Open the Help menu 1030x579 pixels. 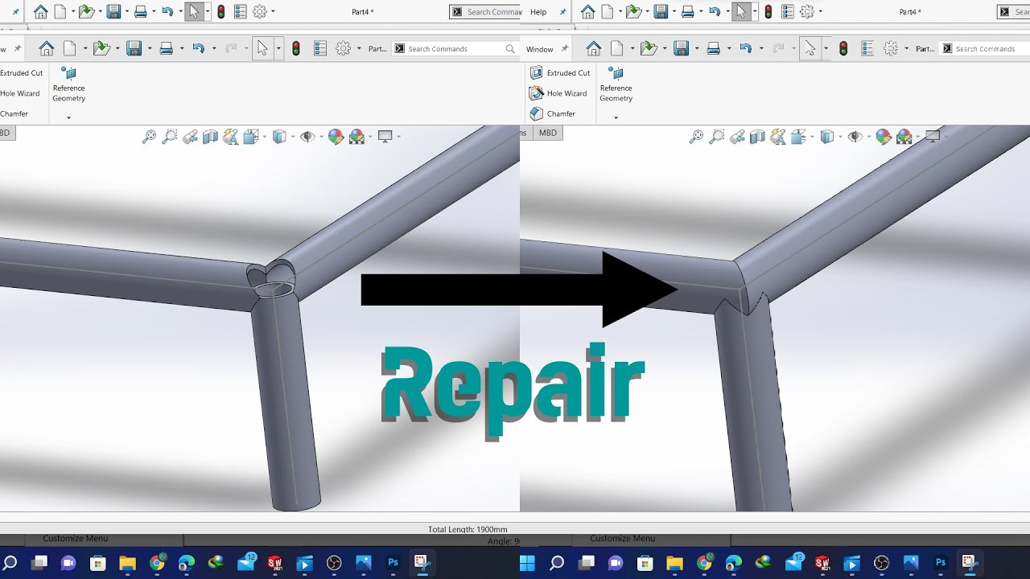click(538, 12)
